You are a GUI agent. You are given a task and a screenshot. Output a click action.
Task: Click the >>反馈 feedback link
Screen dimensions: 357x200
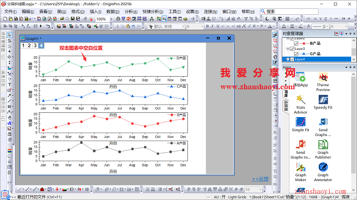click(260, 179)
